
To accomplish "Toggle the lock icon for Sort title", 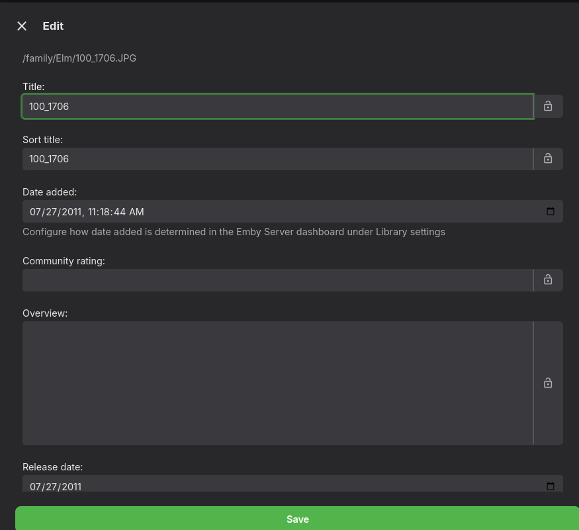I will [x=548, y=158].
